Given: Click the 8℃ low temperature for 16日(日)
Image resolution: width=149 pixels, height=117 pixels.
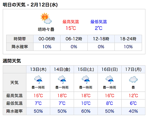Looking at the screenshot, I should (x=109, y=103).
